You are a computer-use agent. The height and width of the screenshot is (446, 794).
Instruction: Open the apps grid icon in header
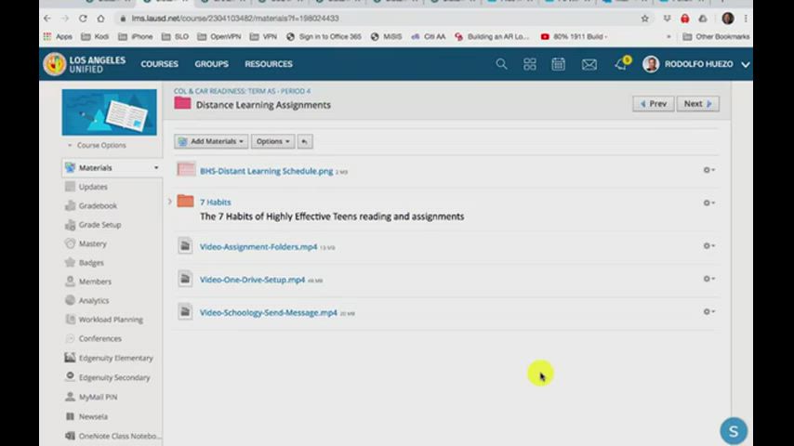530,64
